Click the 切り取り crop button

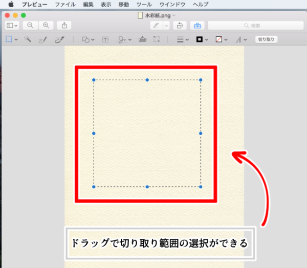(x=266, y=39)
